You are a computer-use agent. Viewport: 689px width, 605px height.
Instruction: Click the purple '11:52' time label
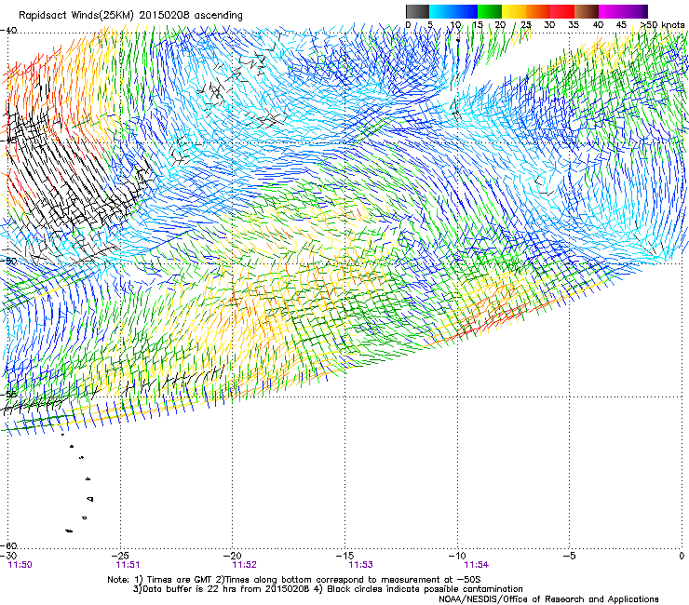[244, 565]
